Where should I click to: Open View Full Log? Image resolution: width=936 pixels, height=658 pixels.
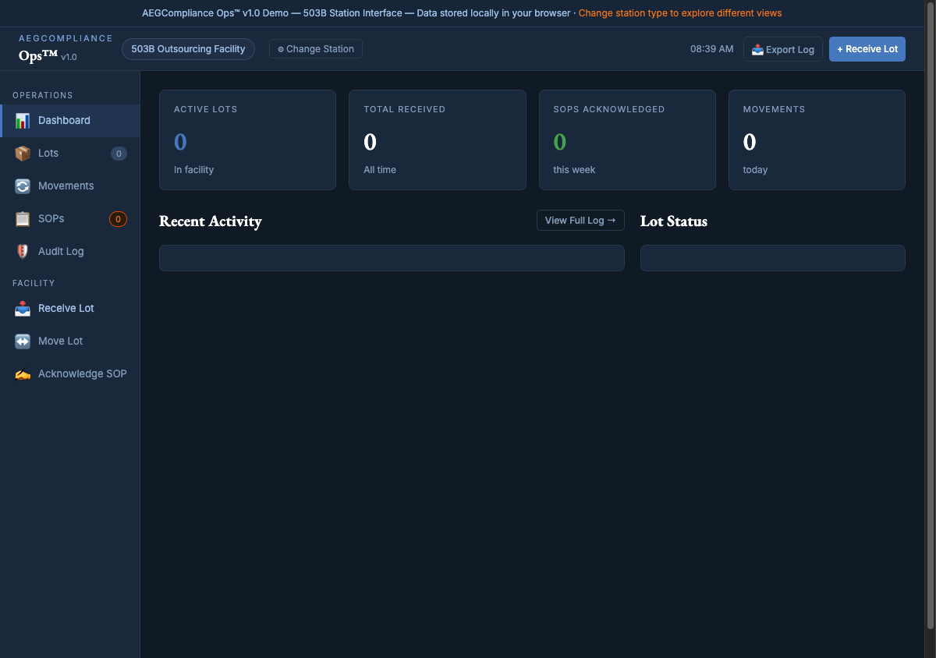click(x=580, y=221)
